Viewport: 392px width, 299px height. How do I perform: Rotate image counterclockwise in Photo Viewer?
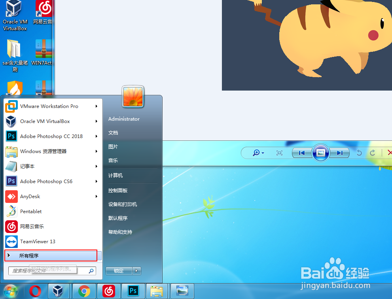point(359,153)
